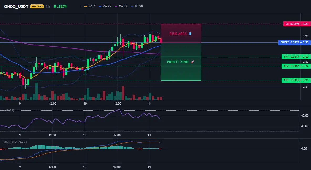Click the SL: 0.3349 price label
311x170 pixels.
292,24
